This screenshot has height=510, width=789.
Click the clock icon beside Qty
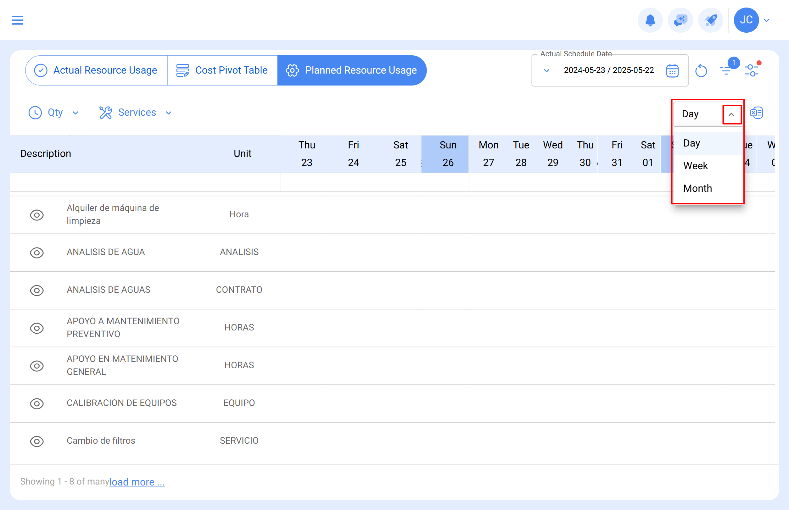point(35,113)
